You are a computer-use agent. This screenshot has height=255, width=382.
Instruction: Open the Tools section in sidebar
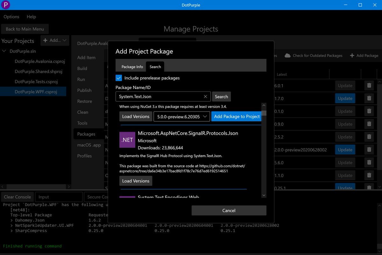tap(82, 123)
